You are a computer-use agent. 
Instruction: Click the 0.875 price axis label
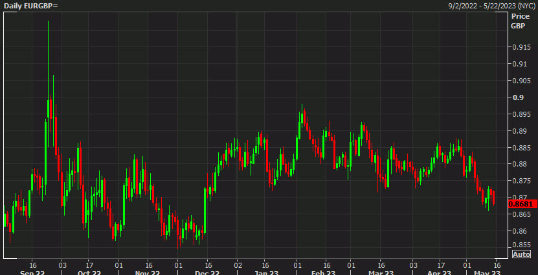[x=522, y=181]
